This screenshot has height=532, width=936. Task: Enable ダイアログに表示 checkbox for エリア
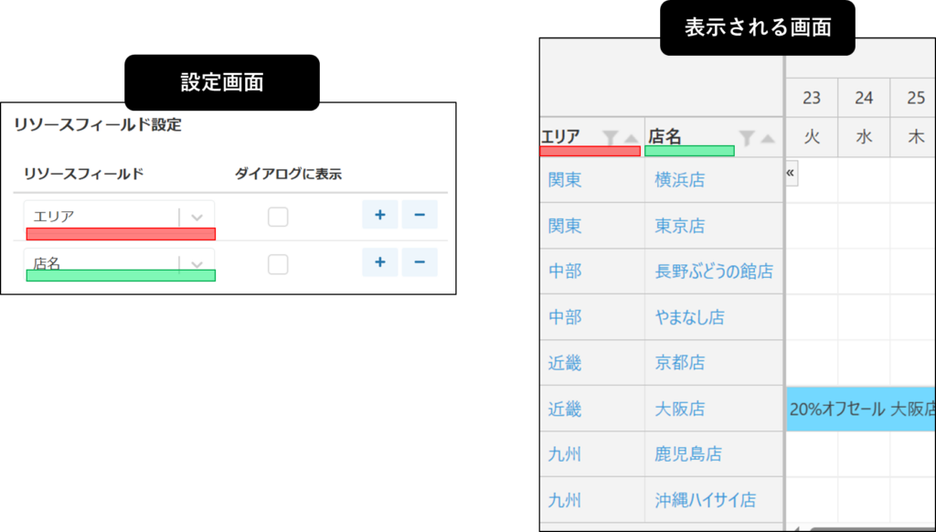[278, 217]
